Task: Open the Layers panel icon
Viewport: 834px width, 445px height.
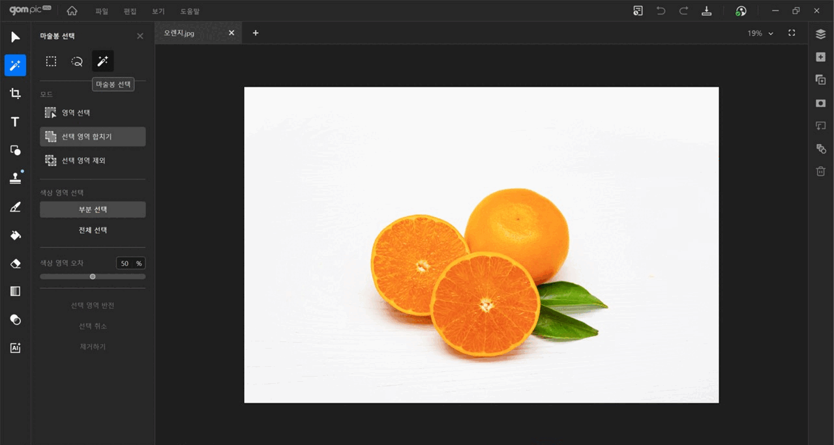Action: click(821, 34)
